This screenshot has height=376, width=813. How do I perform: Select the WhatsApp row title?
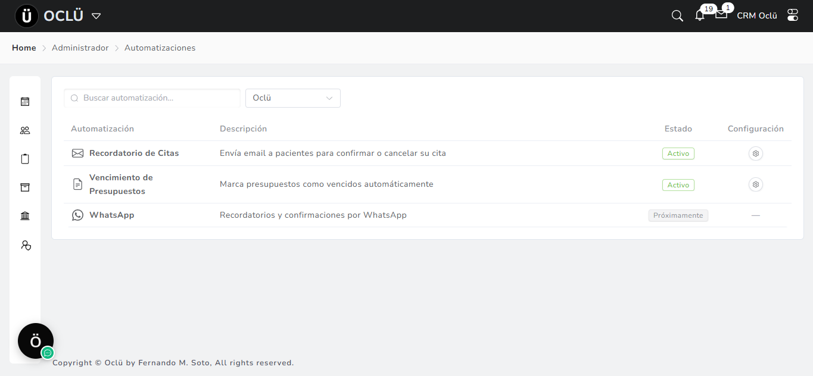(x=112, y=215)
